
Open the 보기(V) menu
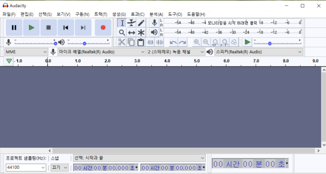(x=64, y=14)
